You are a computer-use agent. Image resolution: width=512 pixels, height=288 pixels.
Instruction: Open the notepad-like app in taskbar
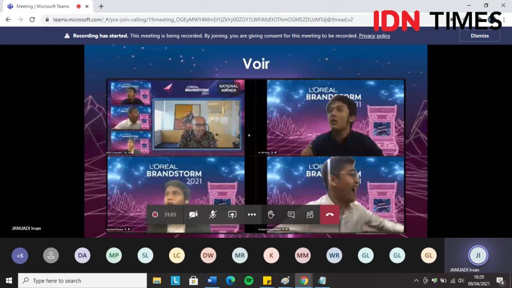[x=322, y=280]
